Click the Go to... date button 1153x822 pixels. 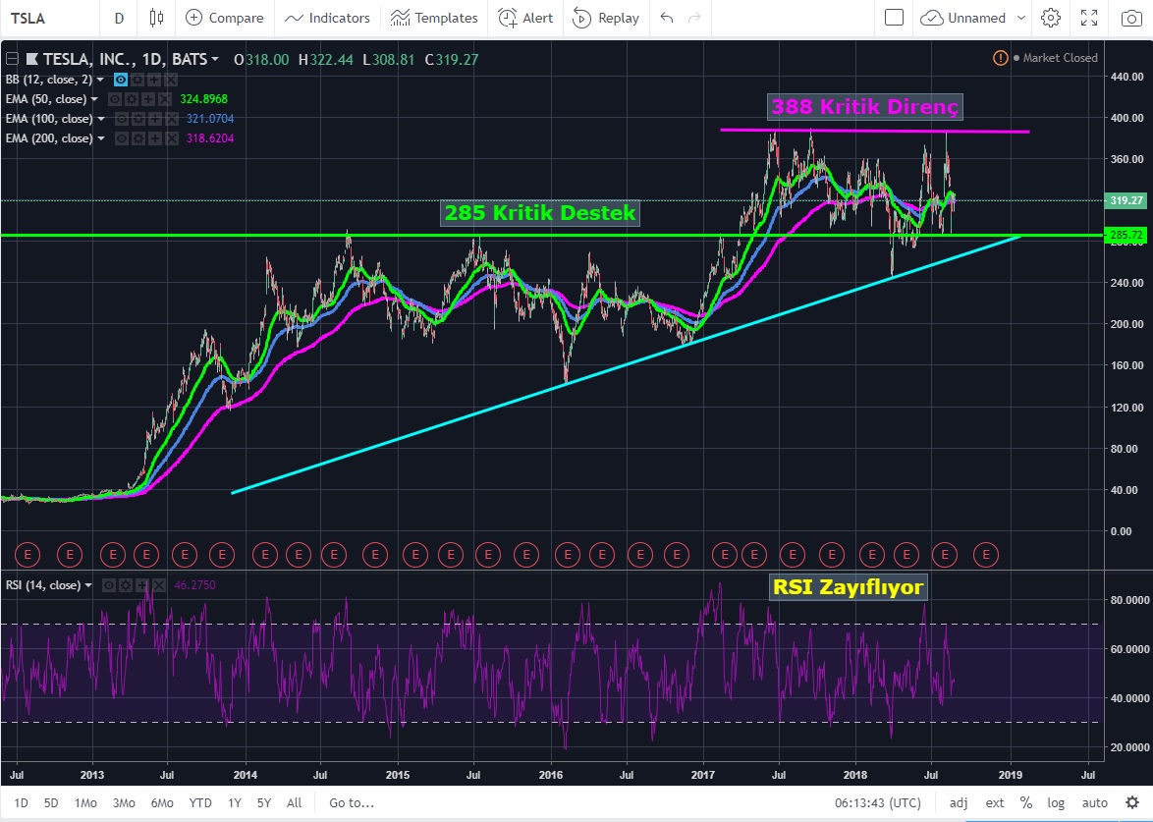[x=352, y=803]
